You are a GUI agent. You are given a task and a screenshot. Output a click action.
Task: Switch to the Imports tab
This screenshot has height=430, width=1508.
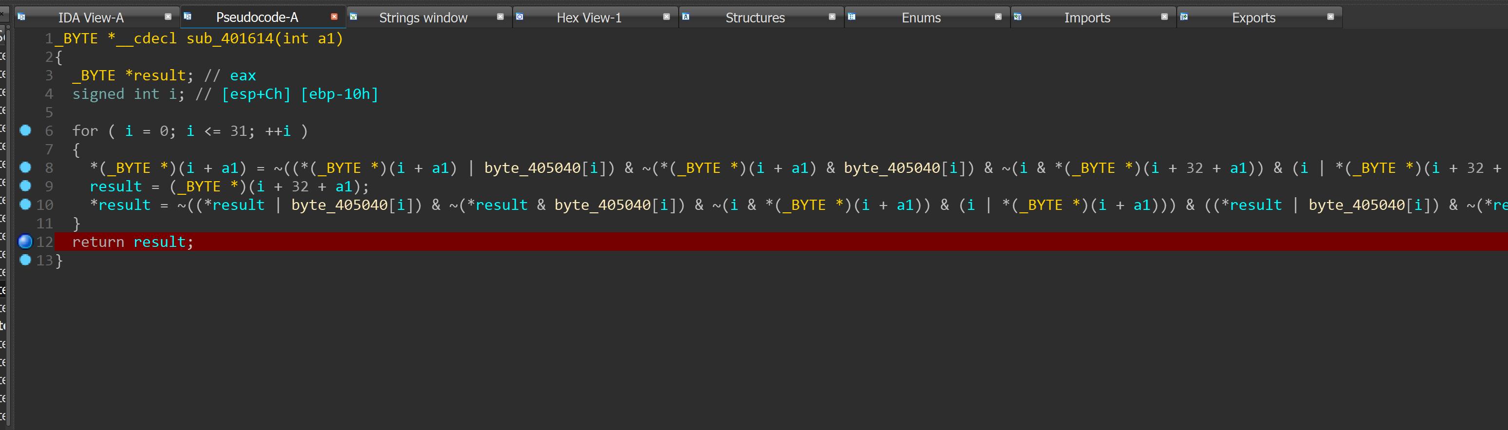[x=1087, y=18]
